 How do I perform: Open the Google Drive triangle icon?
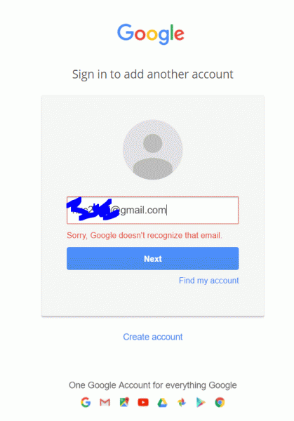point(163,403)
